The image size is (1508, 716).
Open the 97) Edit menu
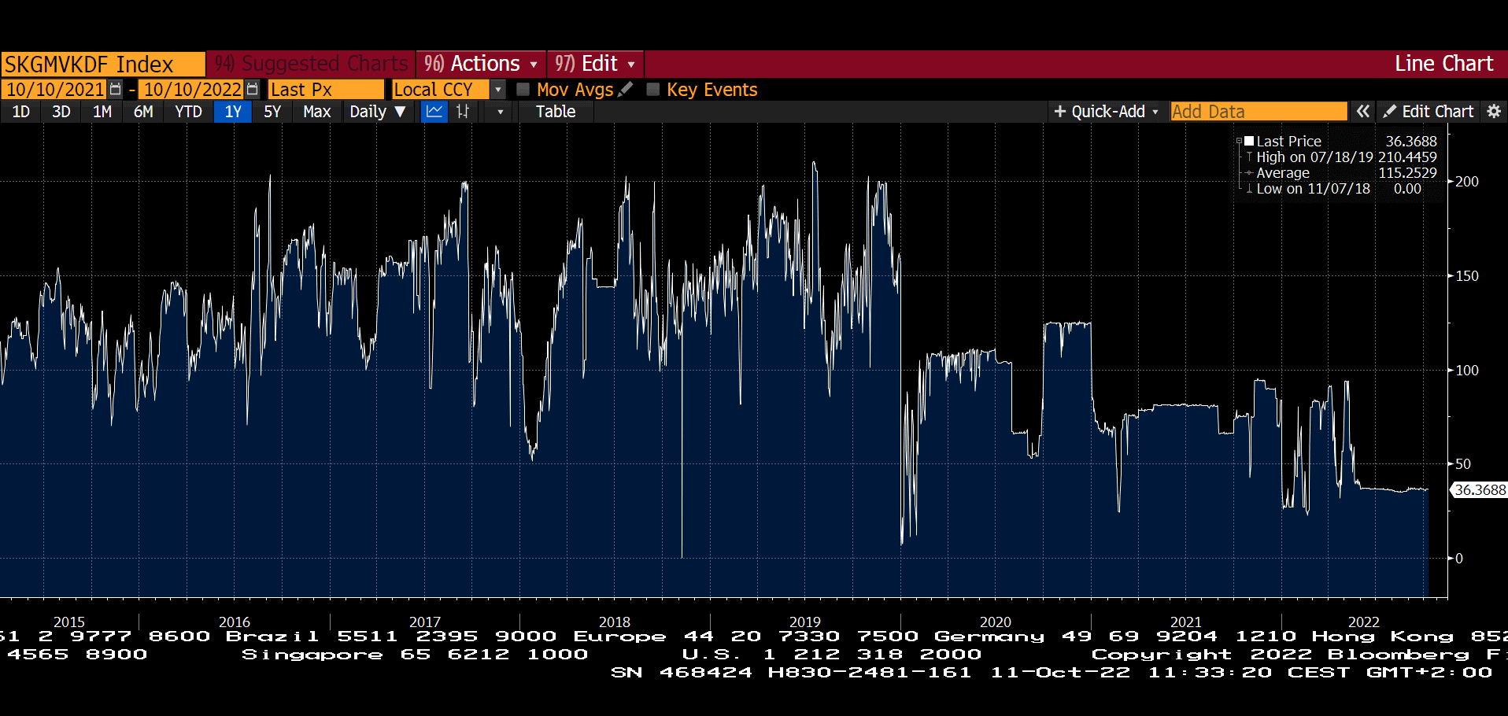point(594,64)
